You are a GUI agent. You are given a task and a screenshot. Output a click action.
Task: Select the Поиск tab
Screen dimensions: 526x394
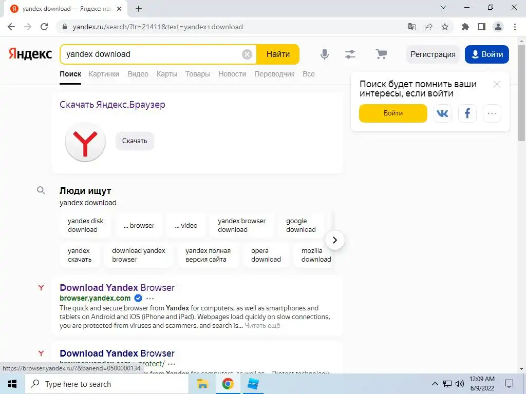tap(70, 74)
